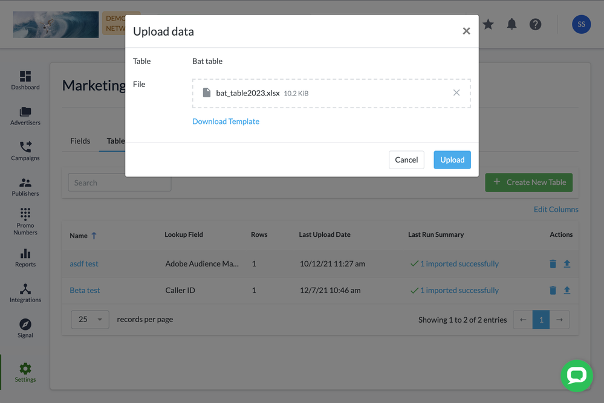Expand the records per page dropdown

90,320
